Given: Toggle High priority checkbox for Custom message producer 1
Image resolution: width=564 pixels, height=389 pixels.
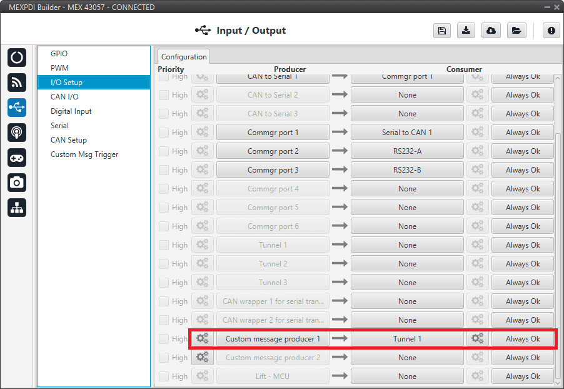Looking at the screenshot, I should click(164, 338).
